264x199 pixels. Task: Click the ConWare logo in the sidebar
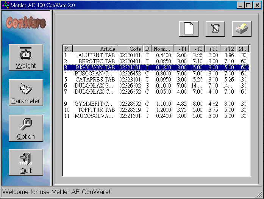(x=26, y=23)
